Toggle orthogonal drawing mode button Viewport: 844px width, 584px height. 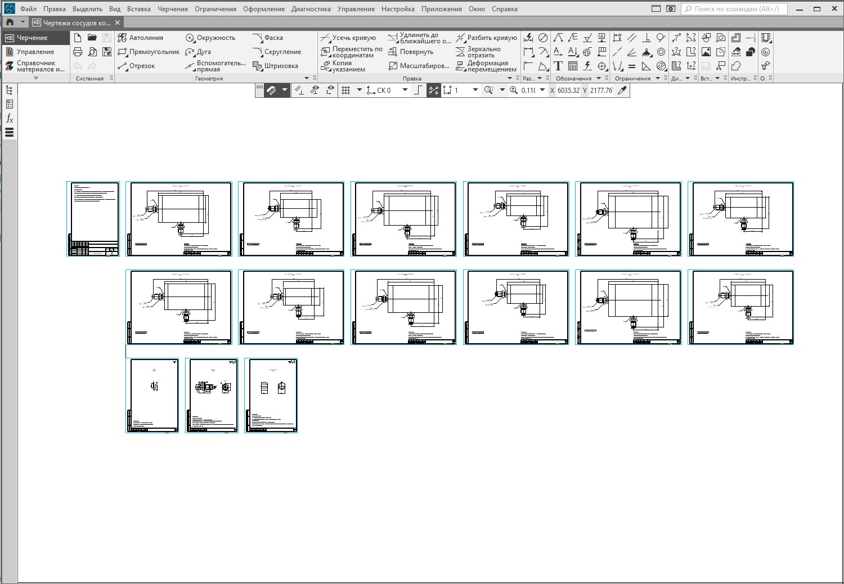(417, 90)
